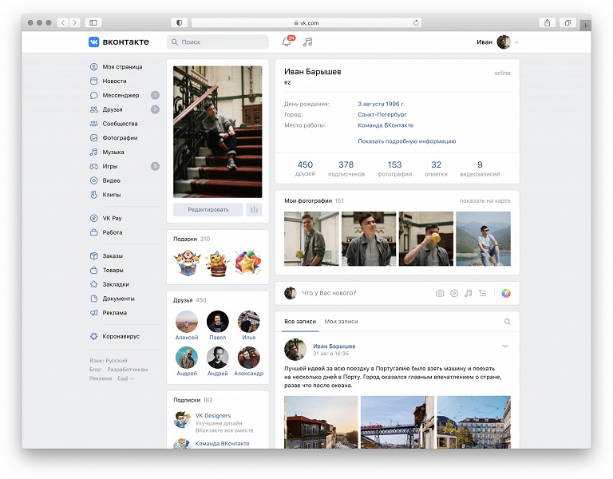Open the mountain lake photo thumbnail
This screenshot has width=613, height=479.
pos(483,239)
